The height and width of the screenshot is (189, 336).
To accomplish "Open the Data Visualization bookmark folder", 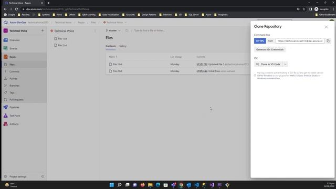I will (x=109, y=15).
